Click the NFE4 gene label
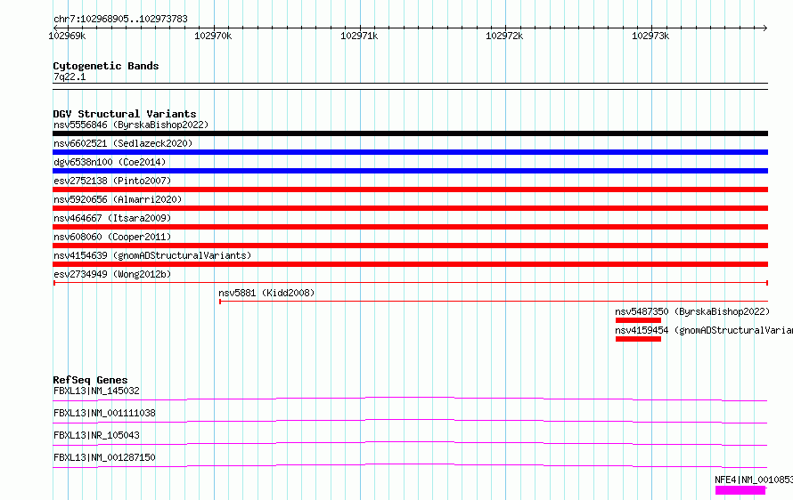This screenshot has height=500, width=793. point(754,480)
